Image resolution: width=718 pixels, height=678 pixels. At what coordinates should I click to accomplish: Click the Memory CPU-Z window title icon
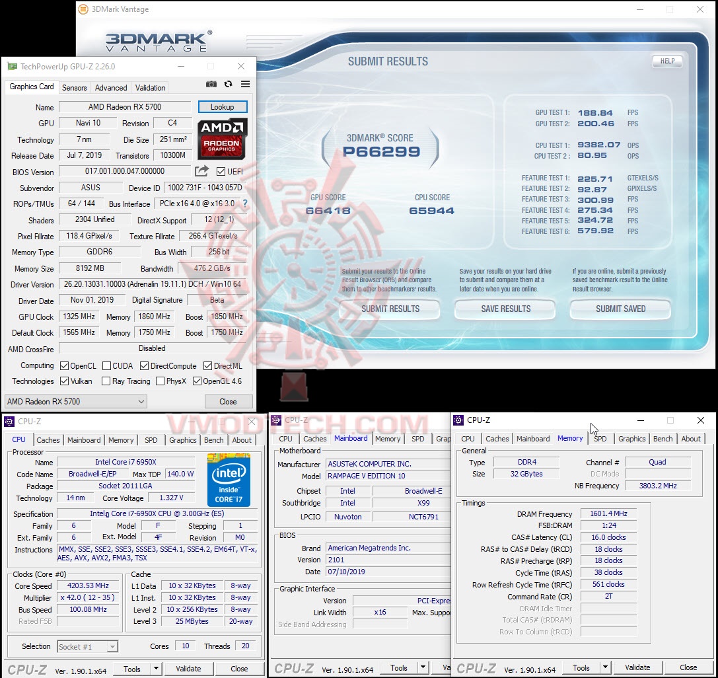pos(458,420)
